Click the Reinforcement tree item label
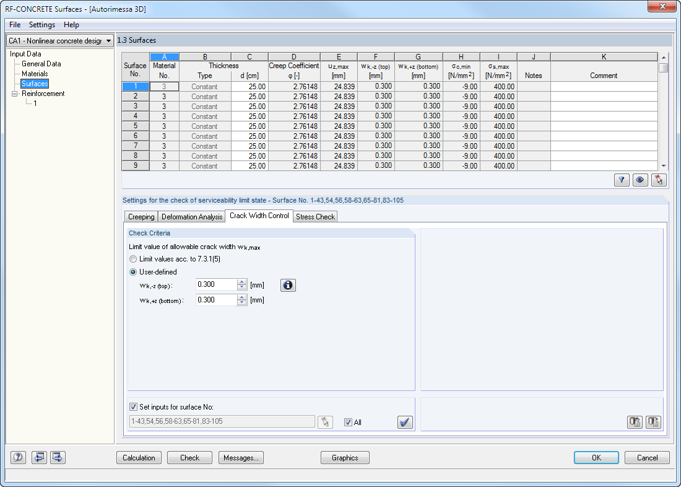 coord(43,94)
